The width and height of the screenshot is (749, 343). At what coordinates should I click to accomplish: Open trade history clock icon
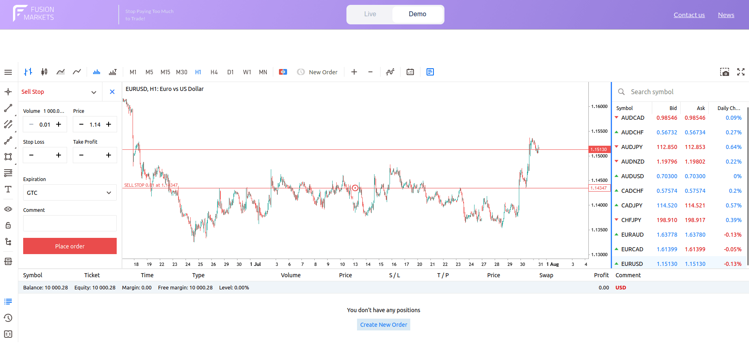[x=8, y=318]
